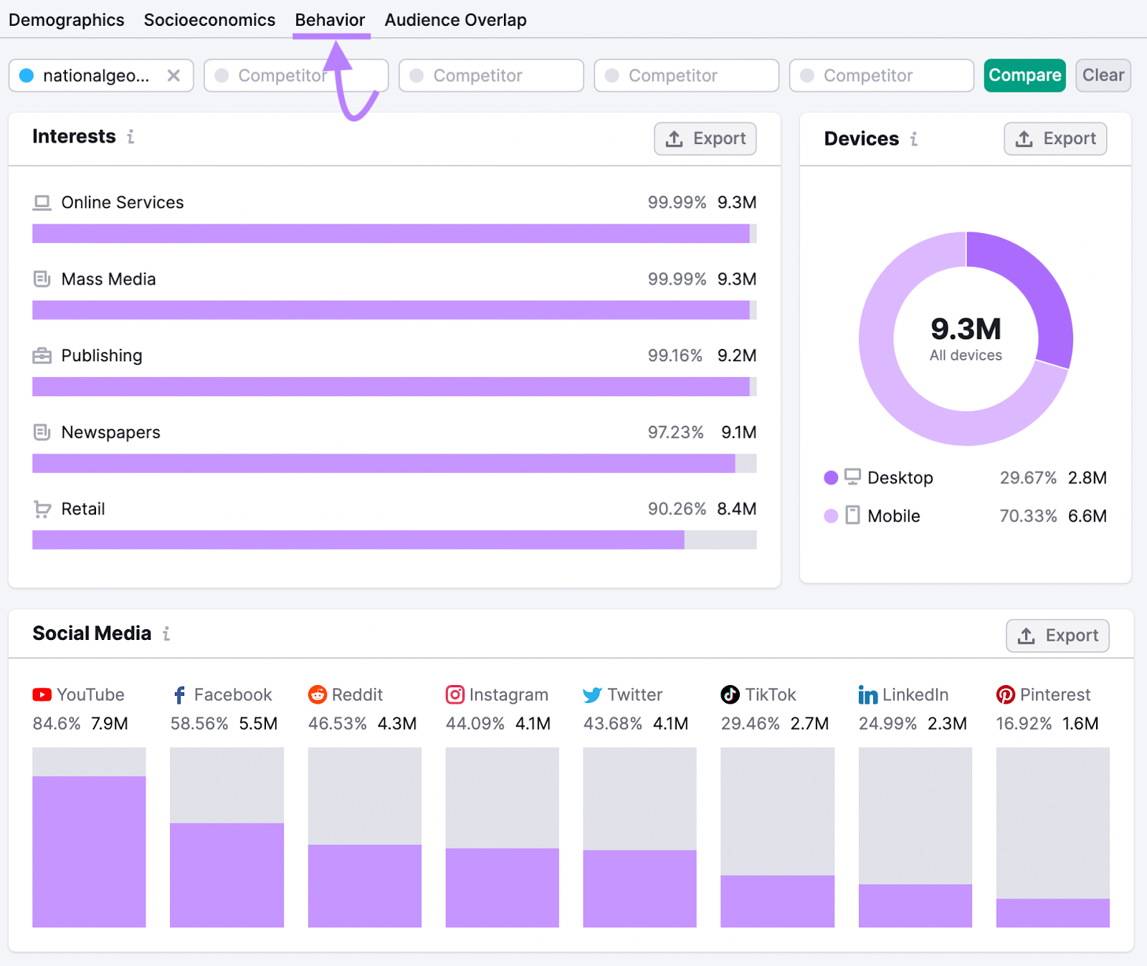Click the Clear button

click(1103, 75)
